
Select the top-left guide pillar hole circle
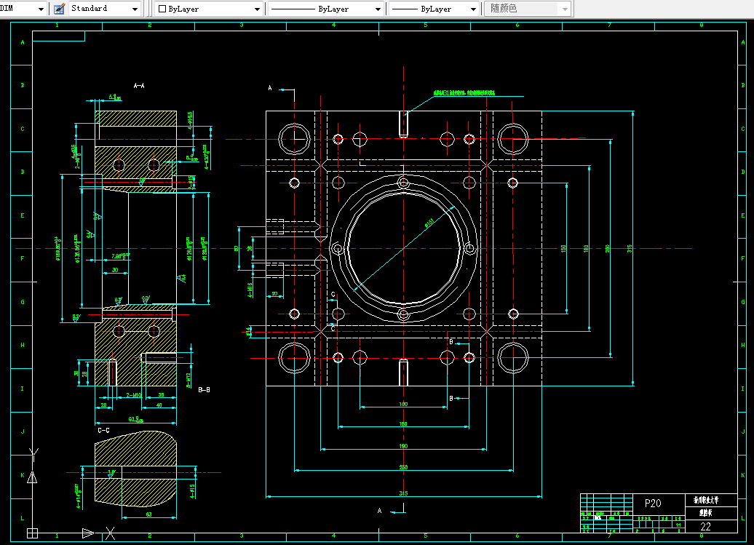(294, 139)
